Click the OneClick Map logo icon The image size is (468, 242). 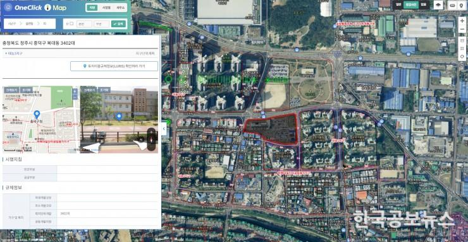(8, 8)
